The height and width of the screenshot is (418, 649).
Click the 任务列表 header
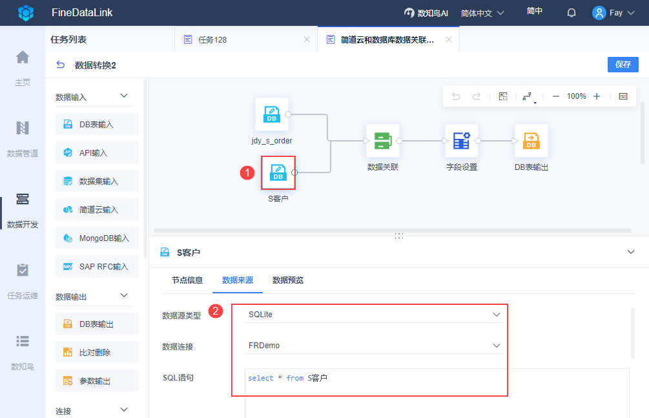pyautogui.click(x=68, y=39)
